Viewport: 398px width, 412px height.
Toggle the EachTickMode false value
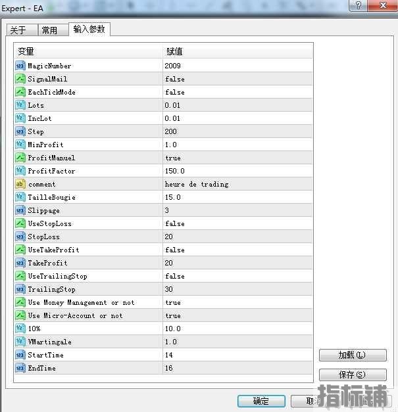point(237,92)
